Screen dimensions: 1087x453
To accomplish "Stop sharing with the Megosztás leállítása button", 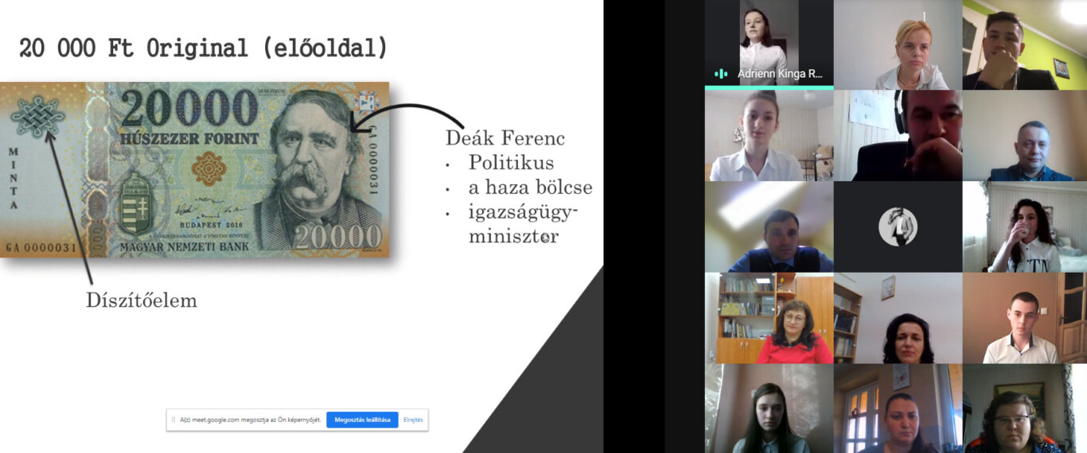I will click(x=362, y=420).
